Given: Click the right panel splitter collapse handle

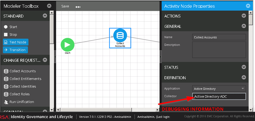Looking at the screenshot, I should [x=161, y=57].
